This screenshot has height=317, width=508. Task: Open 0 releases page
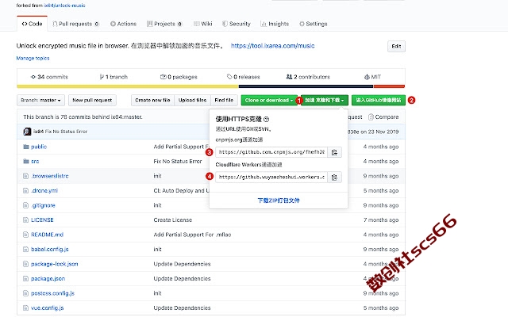click(x=244, y=77)
